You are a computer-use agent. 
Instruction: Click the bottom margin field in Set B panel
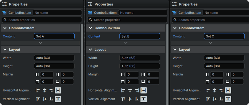(152, 81)
